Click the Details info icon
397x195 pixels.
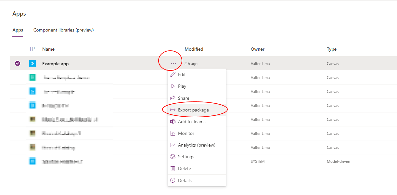[173, 180]
